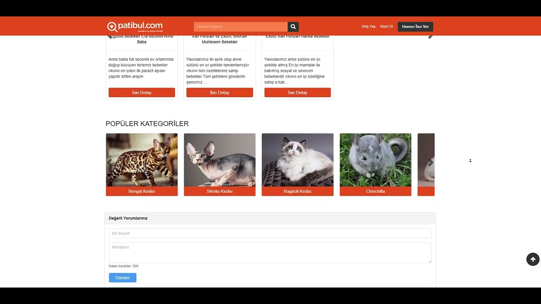Screen dimensions: 541x304
Task: Click the POPÜLER KATEGORİLER heading
Action: click(147, 124)
